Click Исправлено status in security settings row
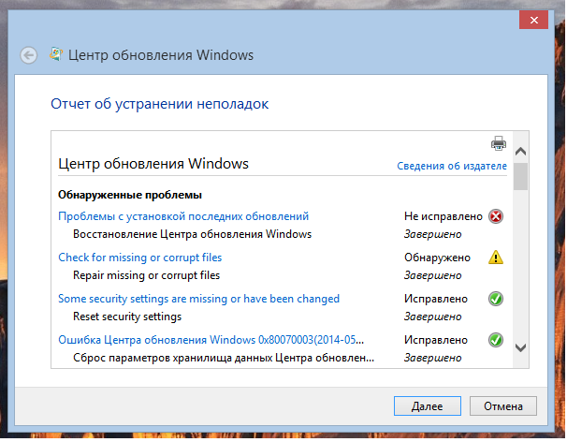The height and width of the screenshot is (442, 567). click(x=436, y=299)
